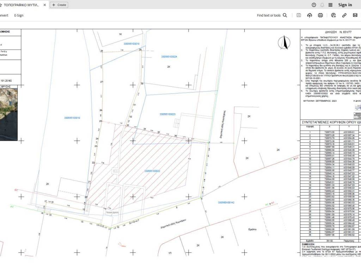Send file via the envelope icon

tap(355, 15)
